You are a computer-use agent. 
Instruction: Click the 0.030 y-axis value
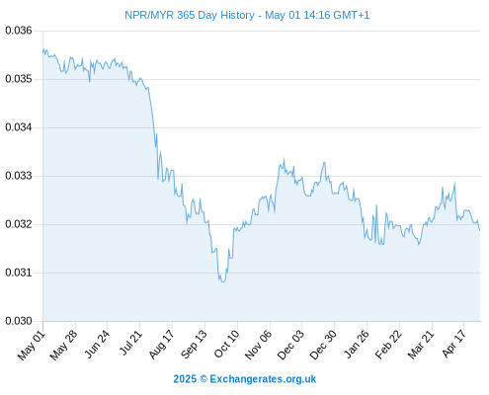click(x=19, y=321)
